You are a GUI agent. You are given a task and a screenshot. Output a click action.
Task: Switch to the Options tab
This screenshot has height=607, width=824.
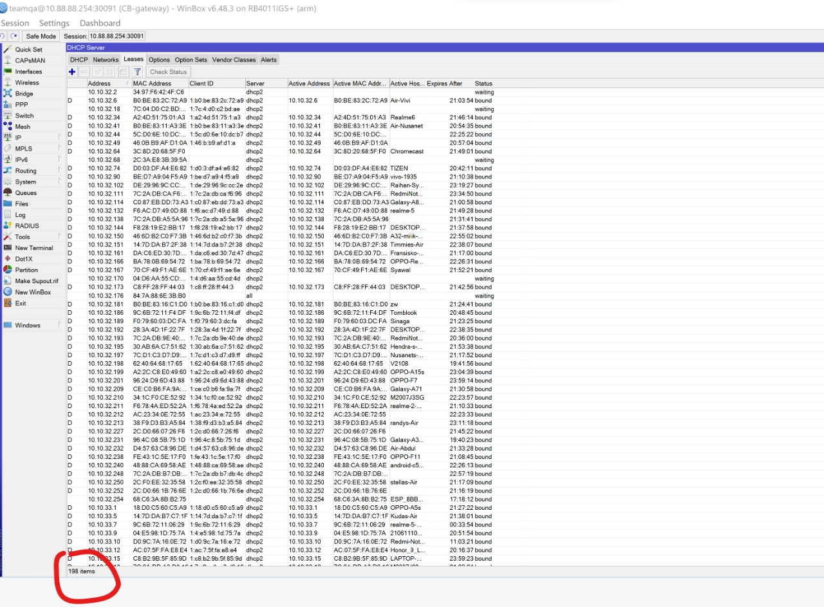159,60
